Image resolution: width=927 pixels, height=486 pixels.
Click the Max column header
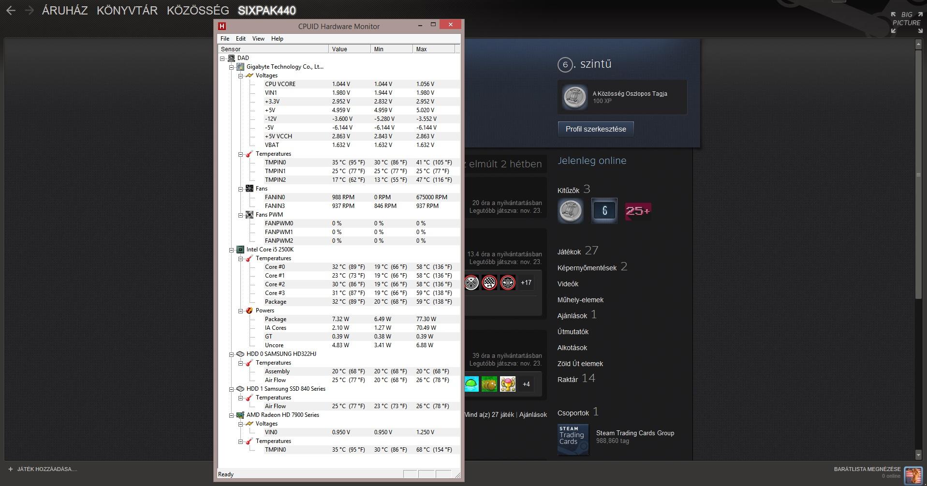pyautogui.click(x=434, y=49)
